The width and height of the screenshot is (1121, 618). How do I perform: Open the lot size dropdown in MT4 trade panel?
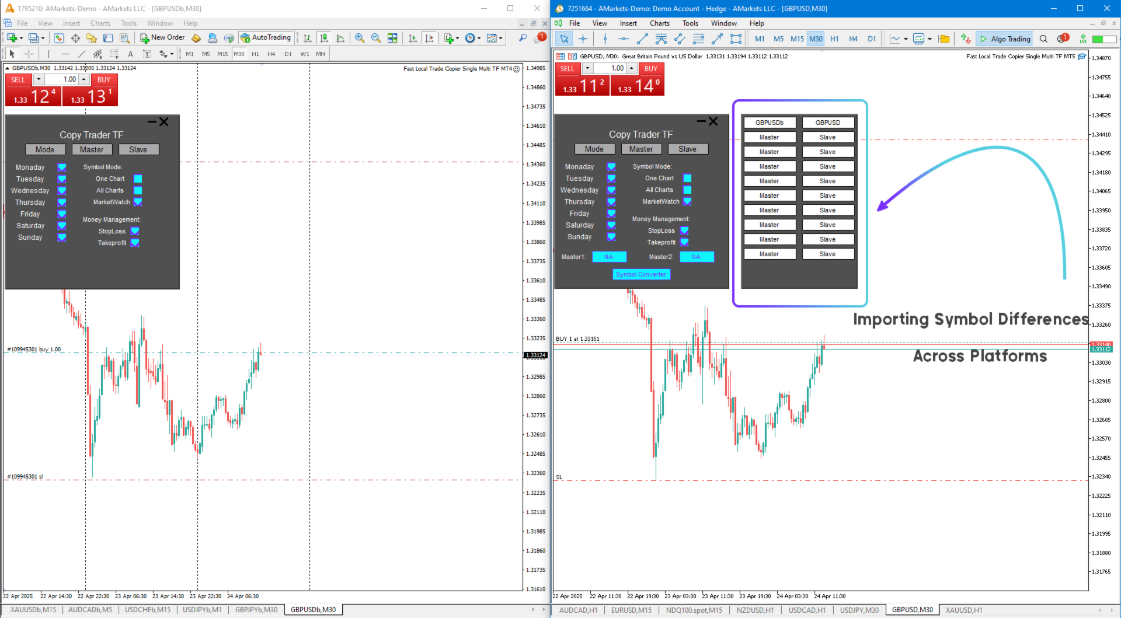[39, 79]
